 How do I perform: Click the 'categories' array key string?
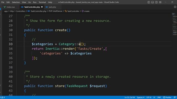(51, 53)
